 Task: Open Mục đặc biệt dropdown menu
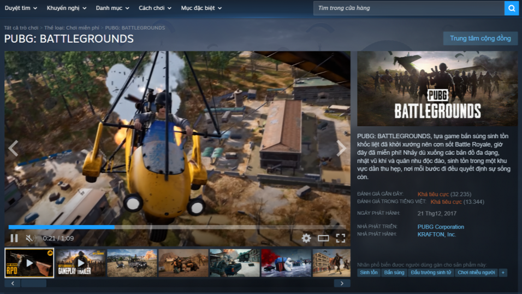pyautogui.click(x=201, y=8)
